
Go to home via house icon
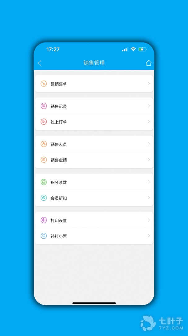(x=149, y=63)
